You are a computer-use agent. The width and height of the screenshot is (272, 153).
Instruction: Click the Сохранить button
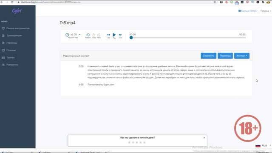point(209,56)
